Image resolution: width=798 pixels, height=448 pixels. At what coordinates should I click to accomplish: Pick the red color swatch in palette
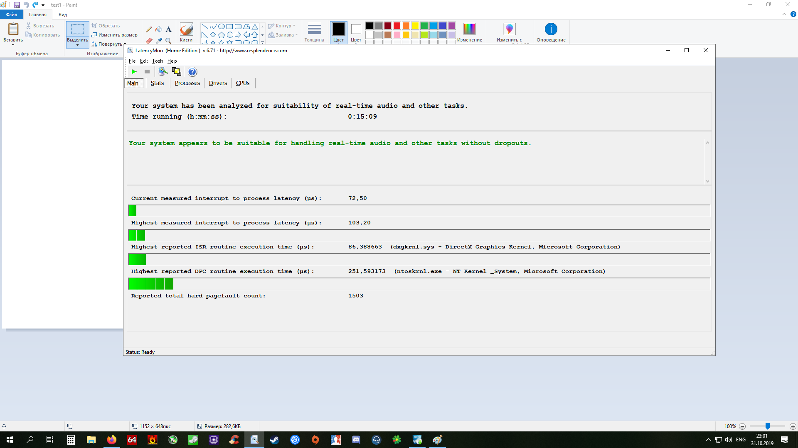click(397, 26)
